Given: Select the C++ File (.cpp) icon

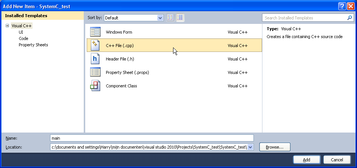Looking at the screenshot, I should click(95, 46).
